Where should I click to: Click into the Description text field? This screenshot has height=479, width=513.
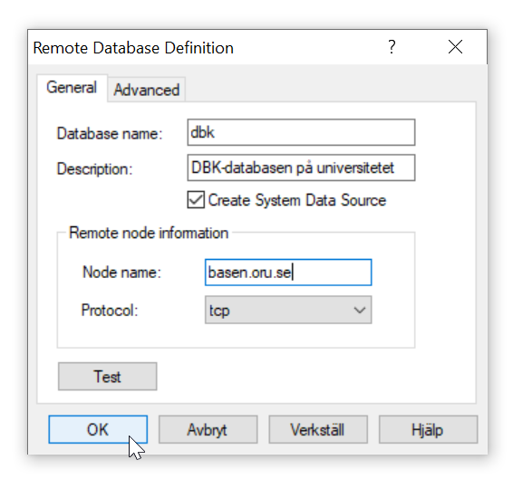(x=301, y=168)
